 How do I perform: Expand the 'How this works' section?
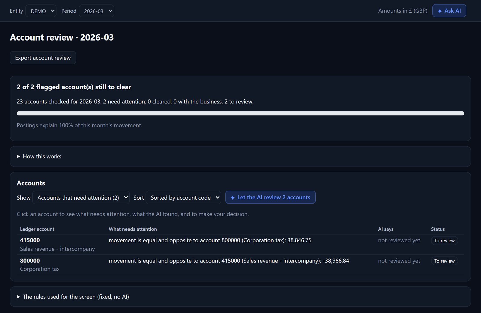point(39,156)
